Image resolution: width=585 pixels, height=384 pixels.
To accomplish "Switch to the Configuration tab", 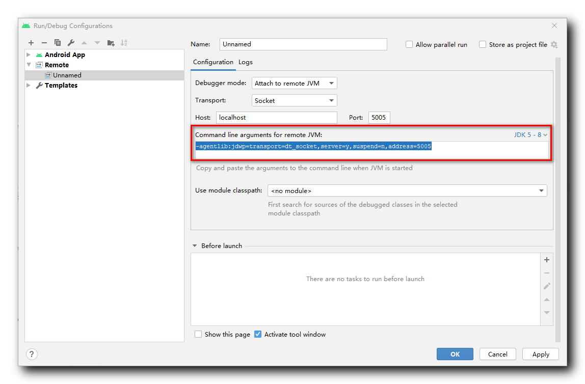I will [213, 62].
